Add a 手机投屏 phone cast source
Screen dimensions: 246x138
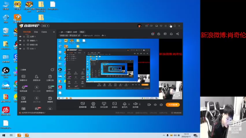click(104, 105)
